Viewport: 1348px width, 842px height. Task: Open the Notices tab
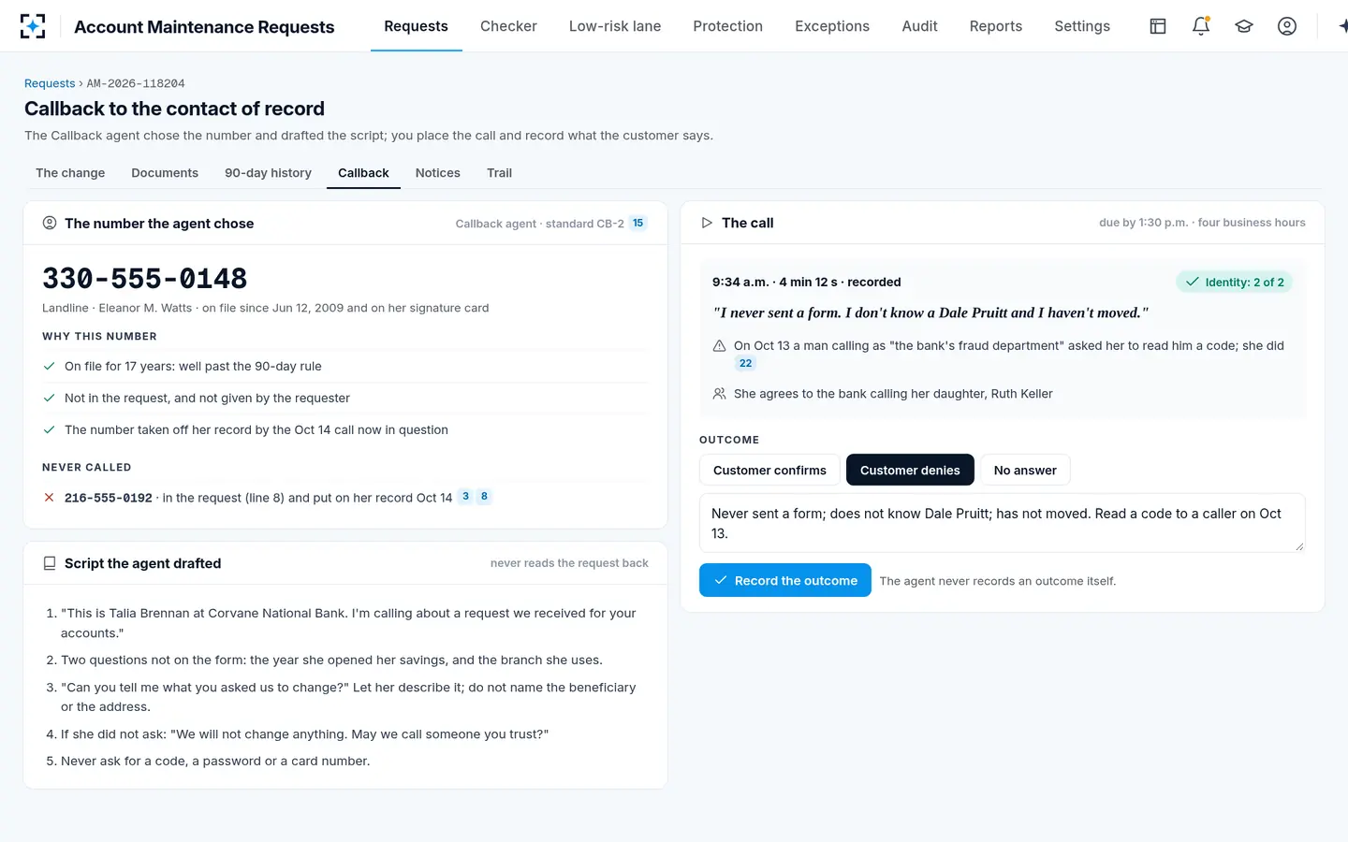[x=438, y=173]
